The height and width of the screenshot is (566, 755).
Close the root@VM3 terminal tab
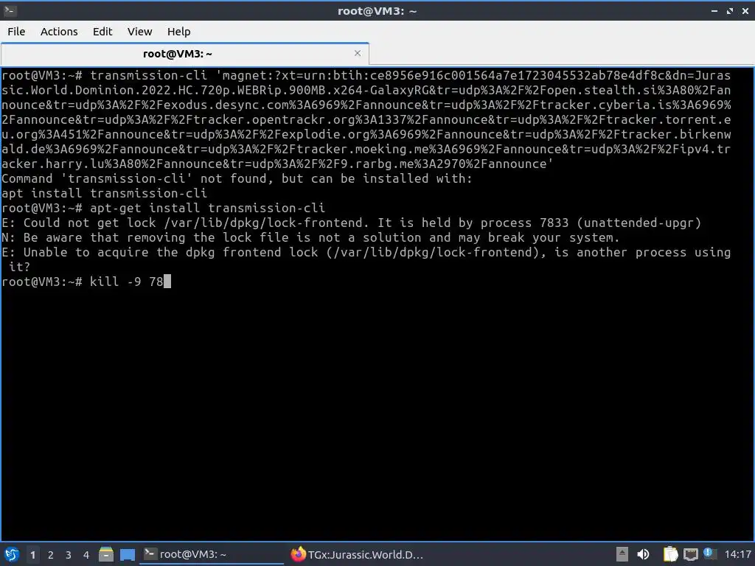(358, 53)
